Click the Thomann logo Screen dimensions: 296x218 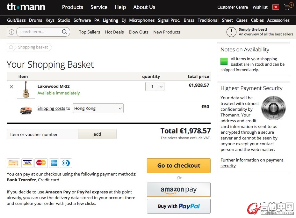(26, 7)
